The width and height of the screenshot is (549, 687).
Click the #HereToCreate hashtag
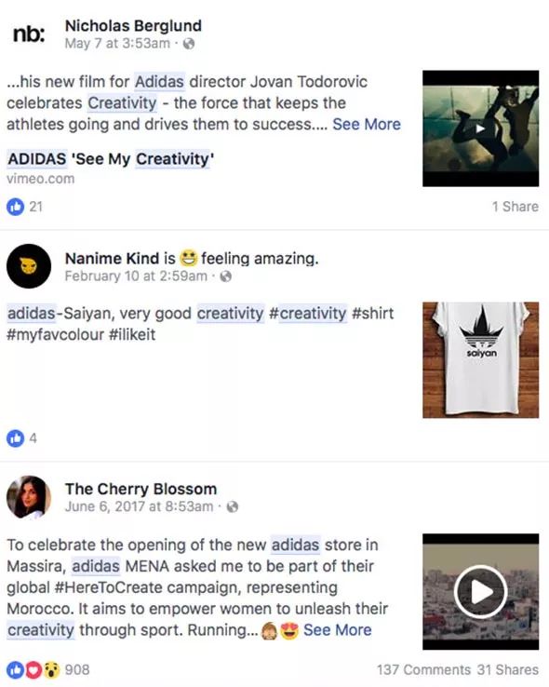109,587
